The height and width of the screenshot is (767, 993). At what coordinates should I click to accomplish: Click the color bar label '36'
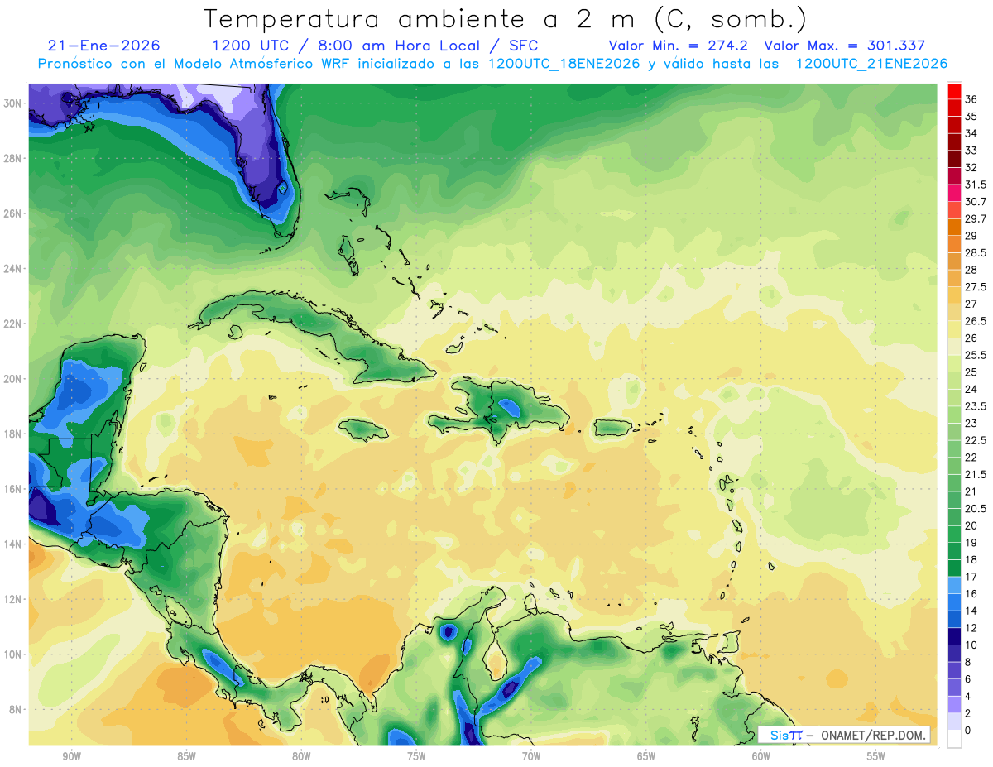tap(971, 99)
